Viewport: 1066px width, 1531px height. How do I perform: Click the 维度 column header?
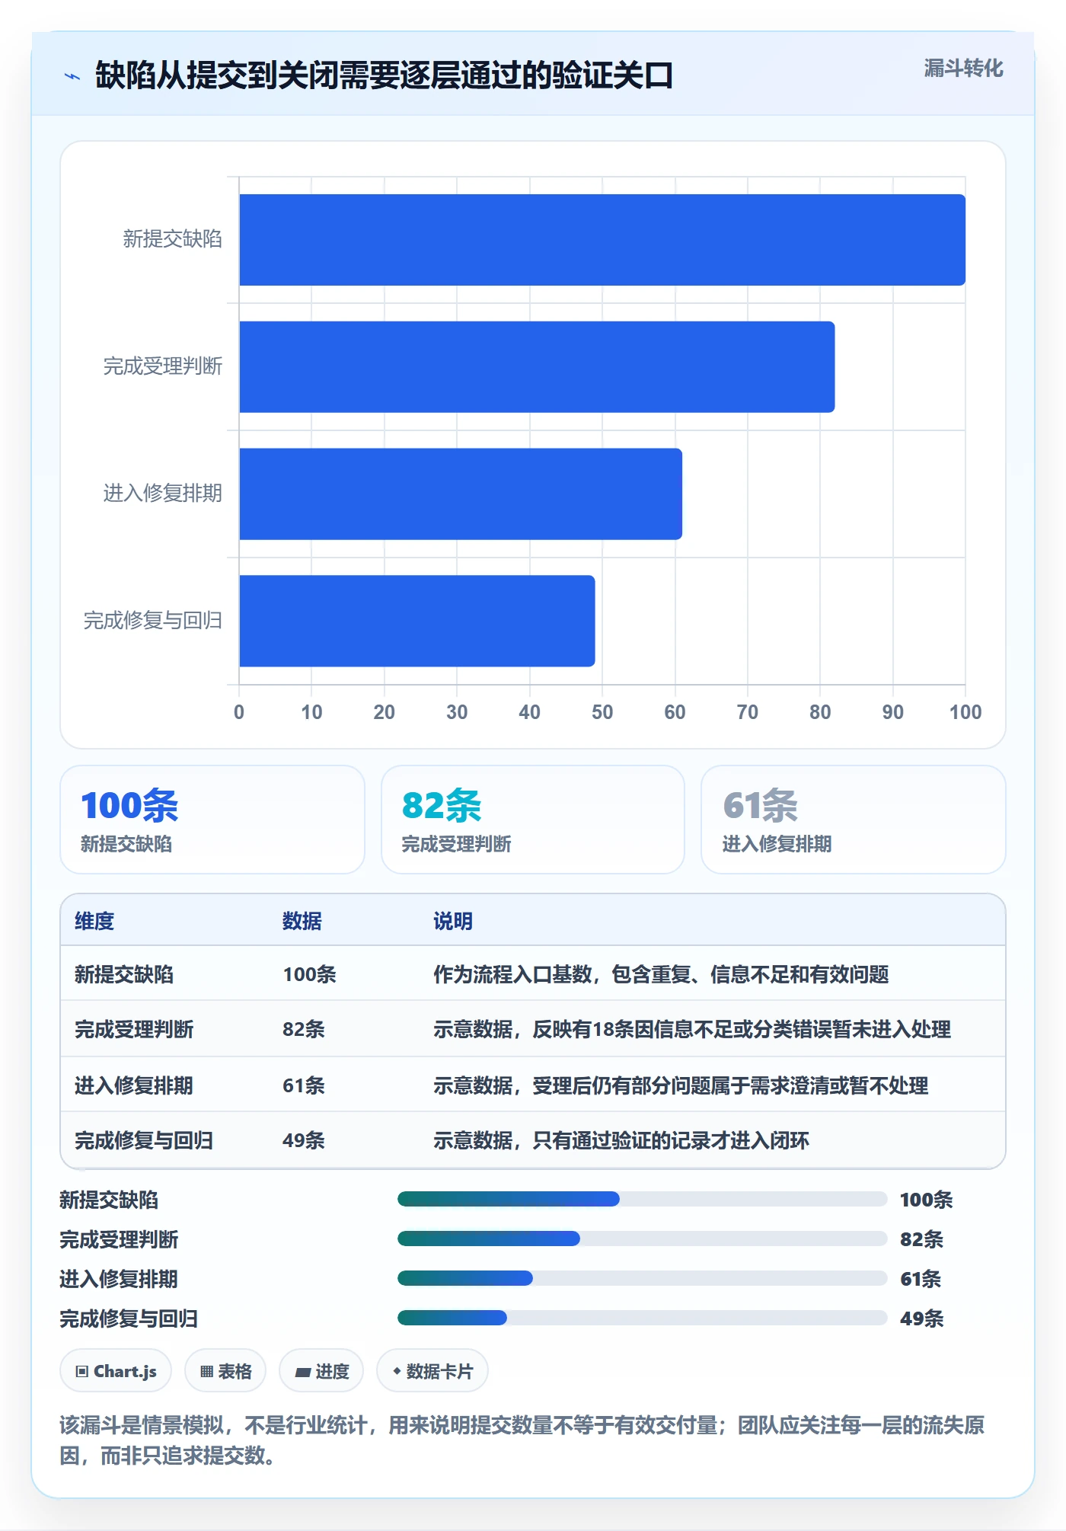pyautogui.click(x=94, y=921)
